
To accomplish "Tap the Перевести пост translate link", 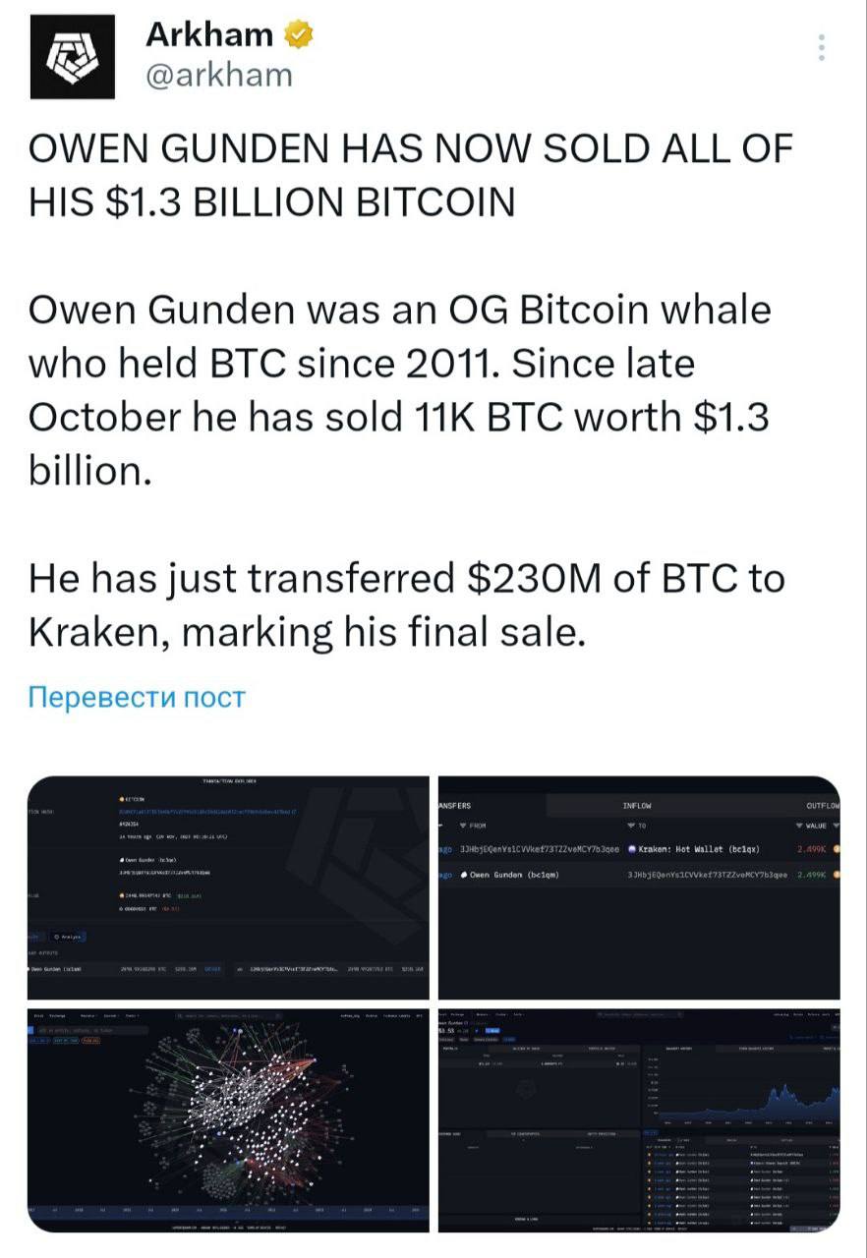I will point(137,698).
